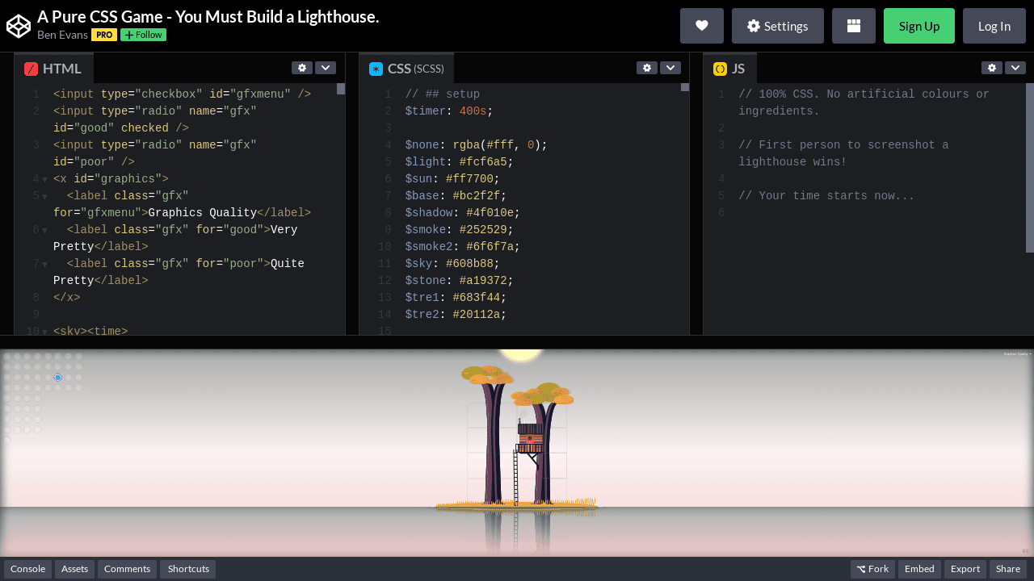Open JS editor gear settings

pyautogui.click(x=992, y=68)
